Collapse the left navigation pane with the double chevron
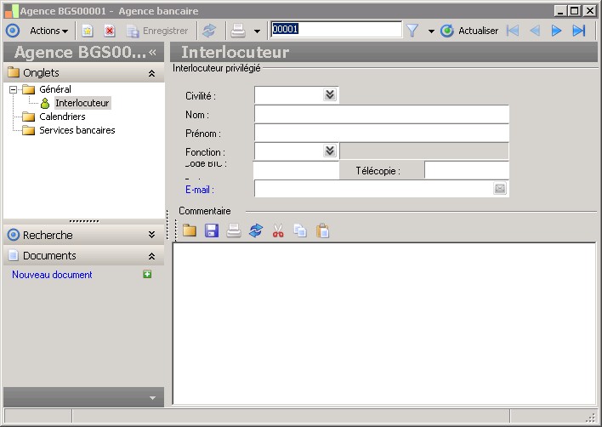This screenshot has width=602, height=427. [153, 52]
